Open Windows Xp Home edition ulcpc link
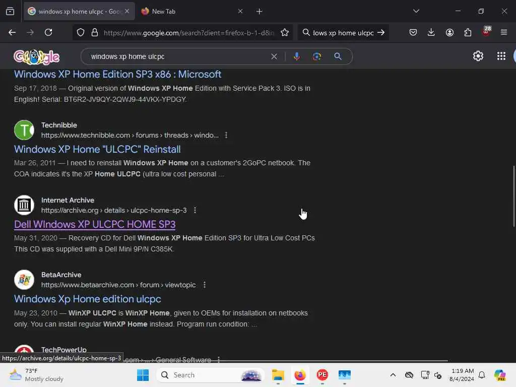The image size is (516, 387). pyautogui.click(x=88, y=299)
